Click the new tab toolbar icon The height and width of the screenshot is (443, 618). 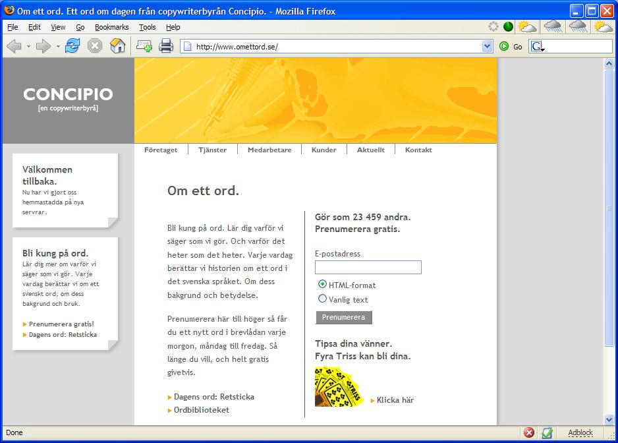[x=144, y=46]
